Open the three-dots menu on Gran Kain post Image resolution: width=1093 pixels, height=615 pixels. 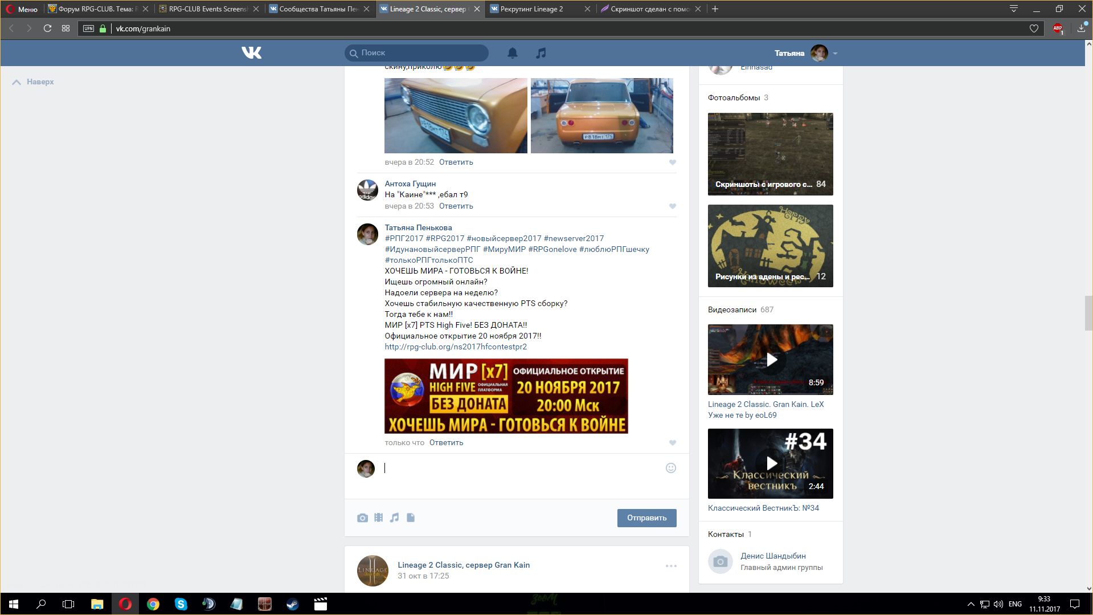pos(671,566)
